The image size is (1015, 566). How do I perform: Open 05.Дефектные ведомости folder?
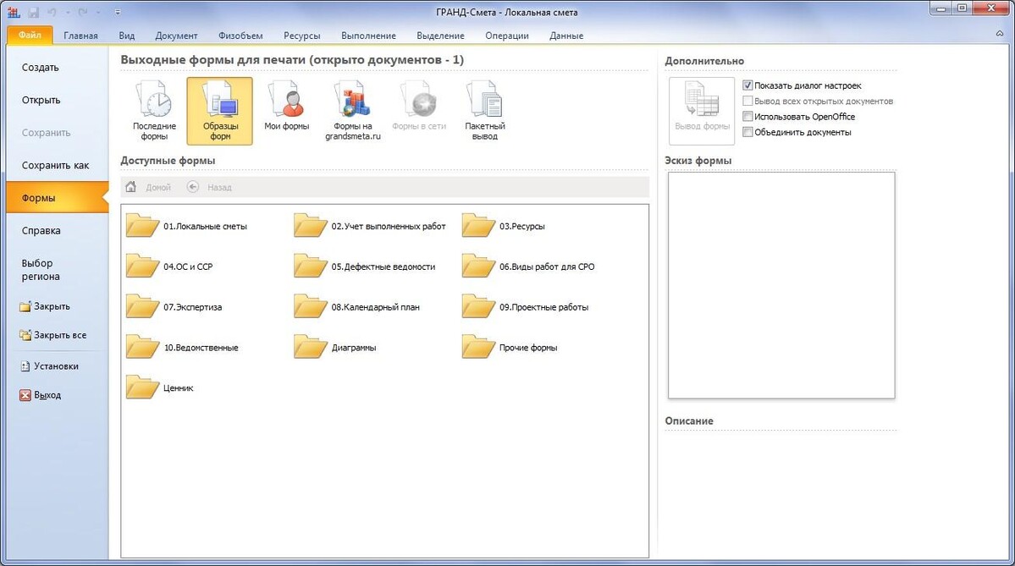tap(365, 267)
